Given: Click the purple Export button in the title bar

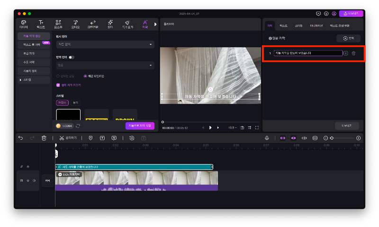Looking at the screenshot, I should click(x=351, y=14).
